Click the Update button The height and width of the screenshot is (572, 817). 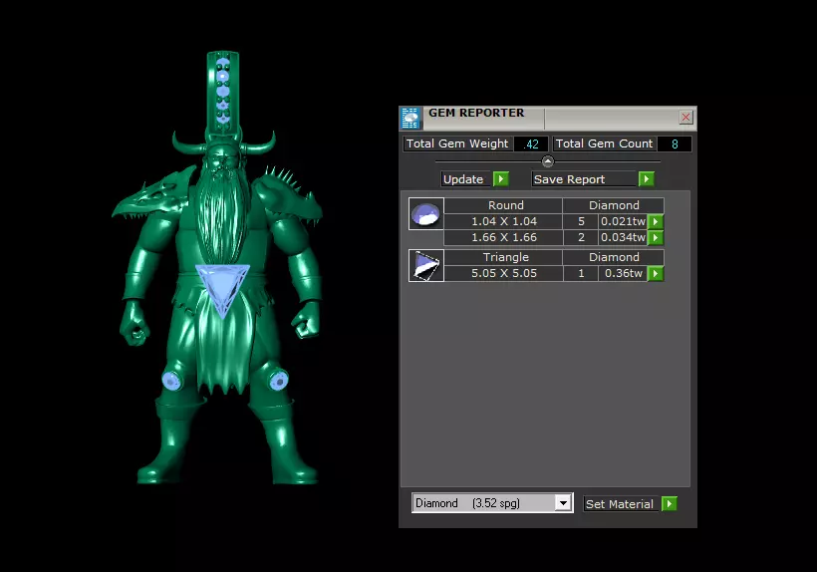[465, 179]
